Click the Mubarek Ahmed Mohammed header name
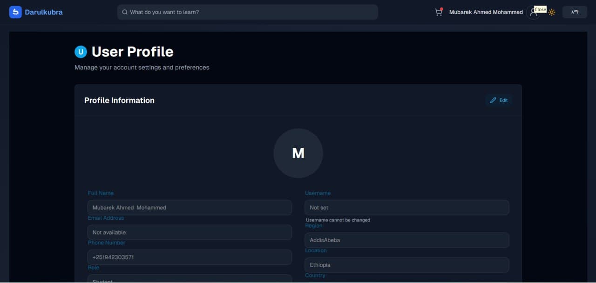 pyautogui.click(x=486, y=12)
